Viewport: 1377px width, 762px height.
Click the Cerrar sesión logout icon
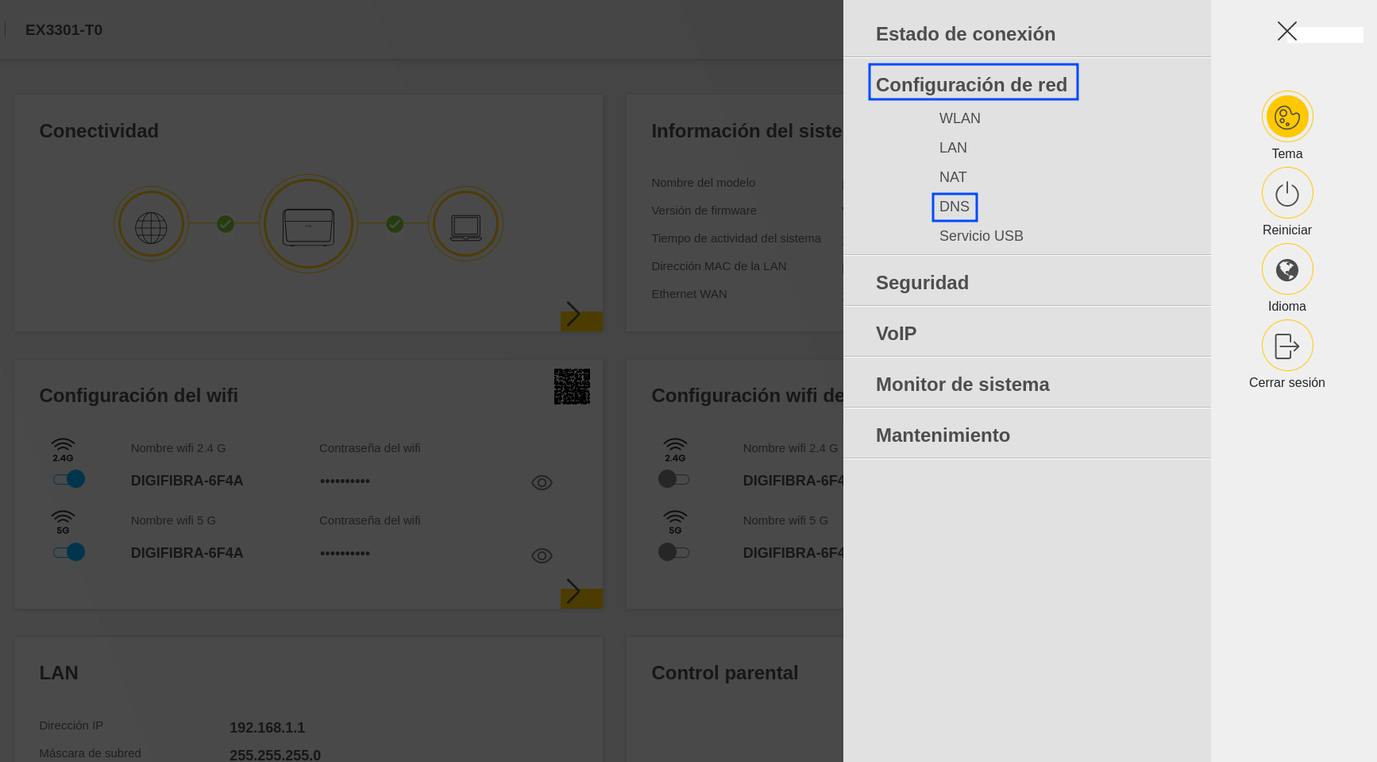tap(1286, 346)
